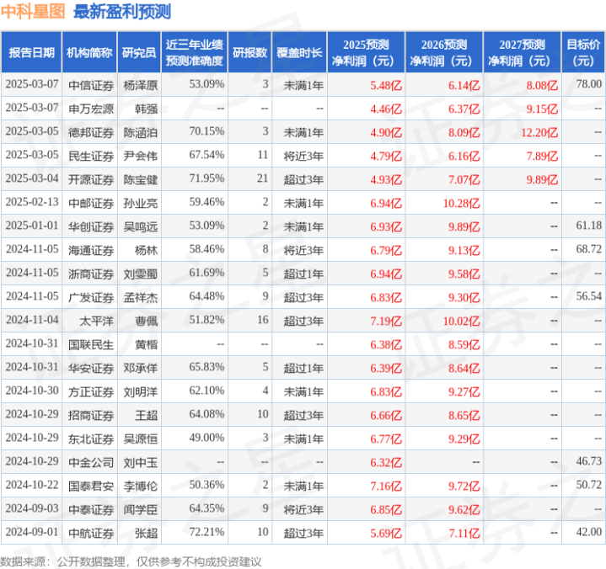Click analyst name 杨泽原

pyautogui.click(x=140, y=85)
